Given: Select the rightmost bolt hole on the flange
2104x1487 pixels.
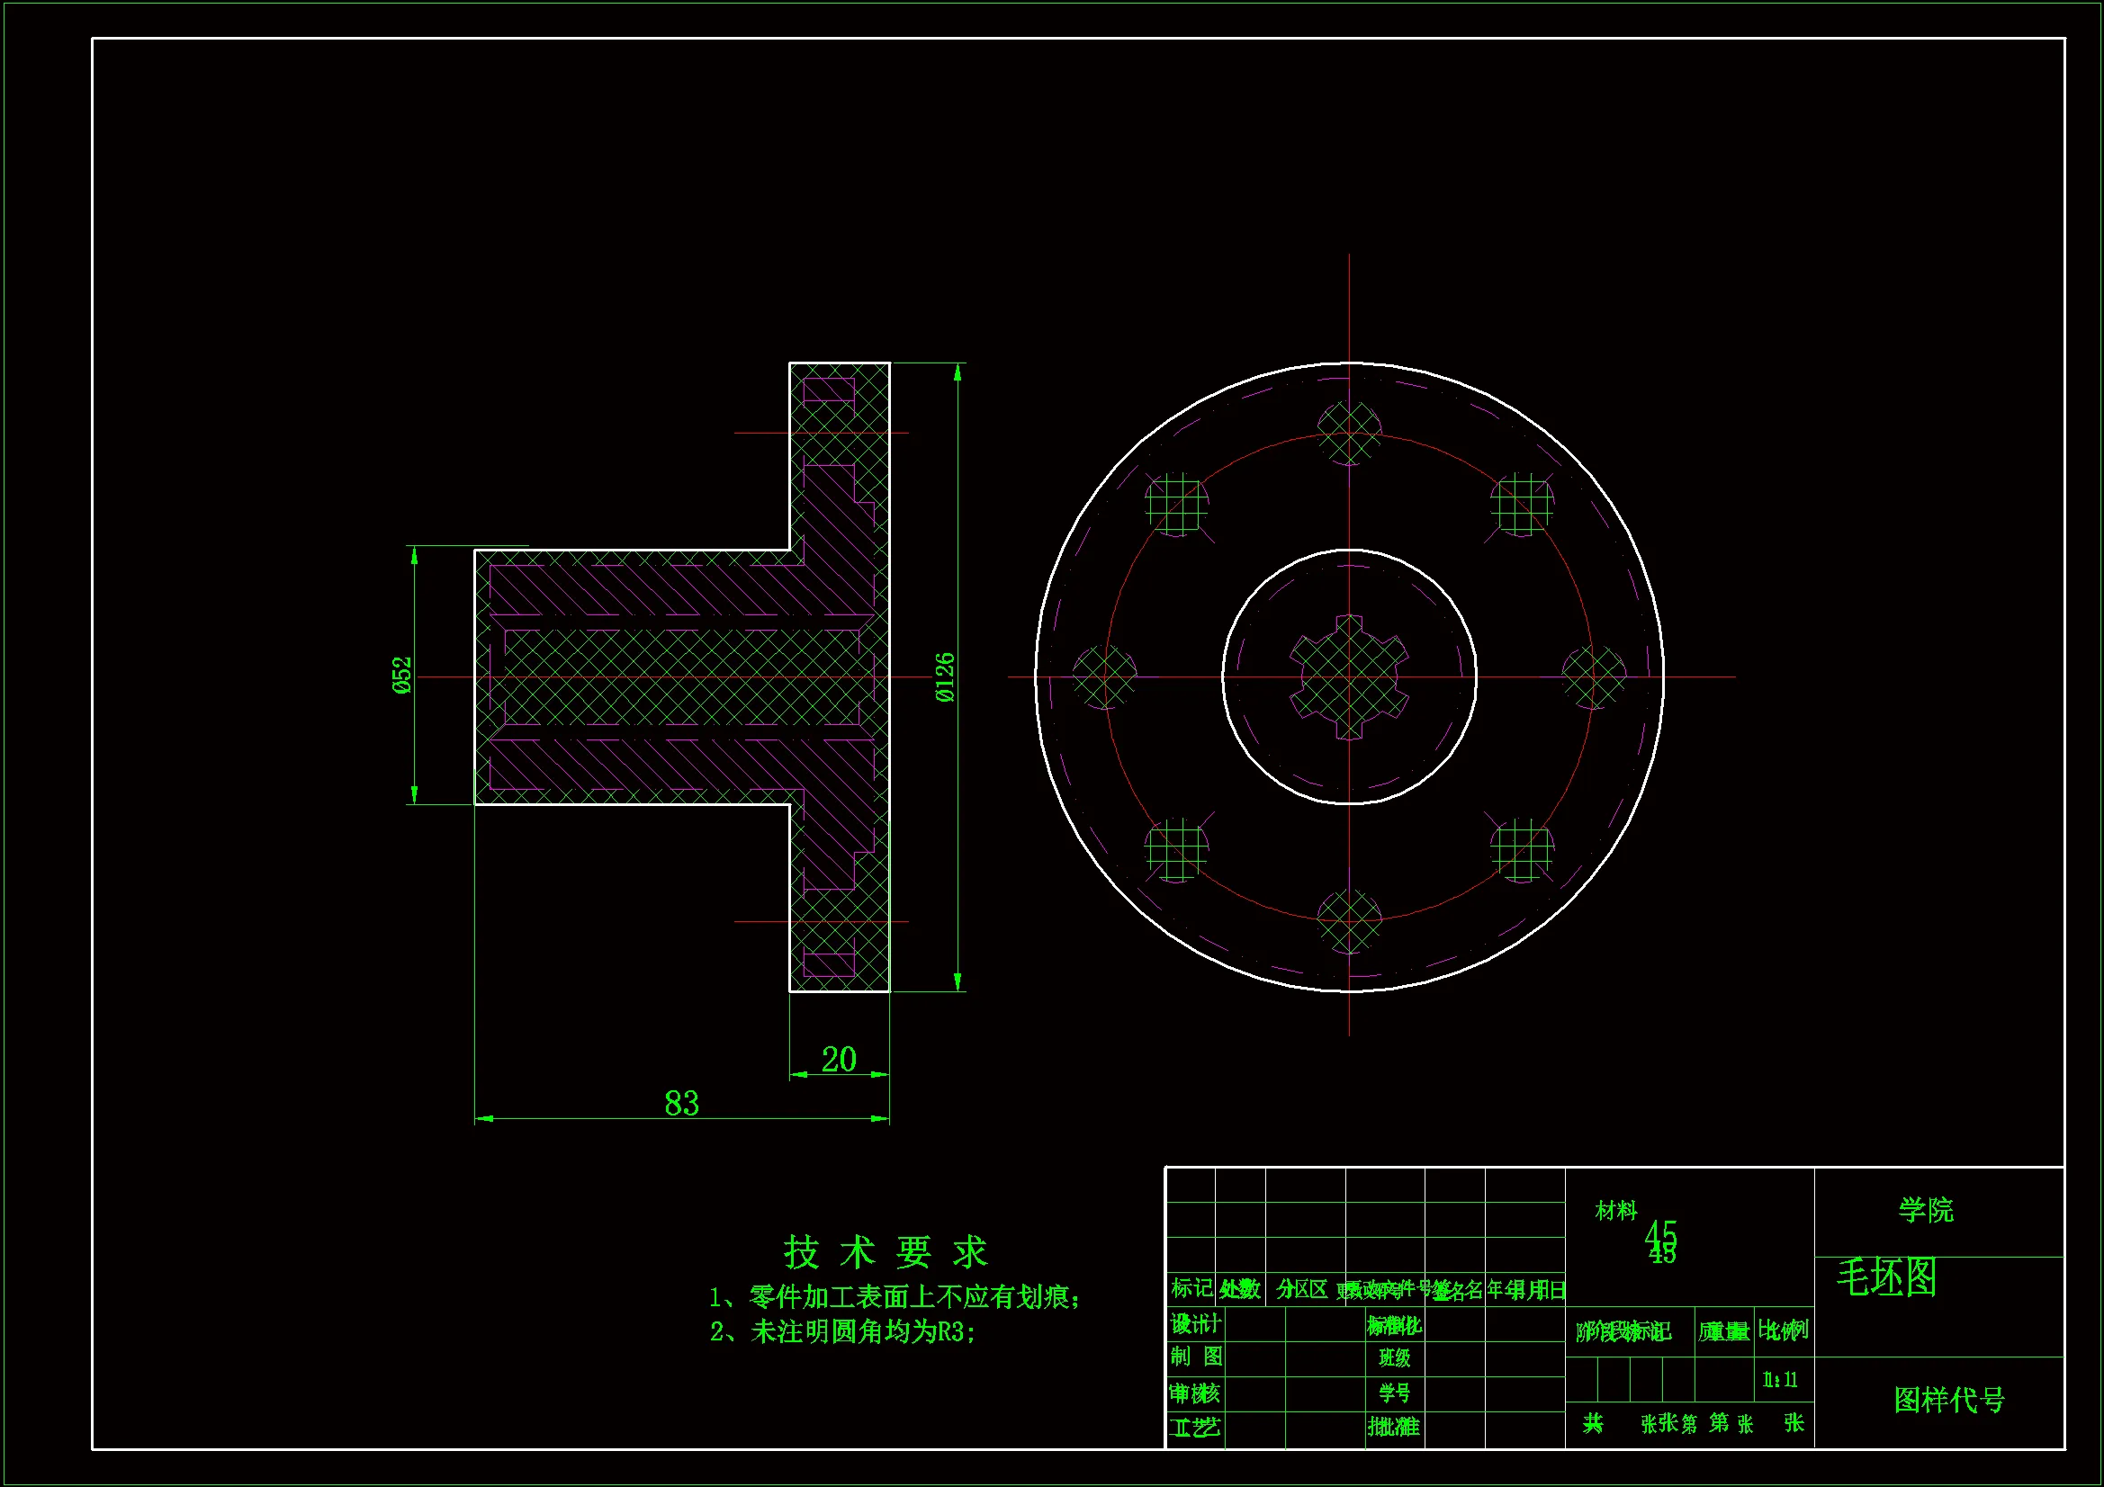Looking at the screenshot, I should point(1594,677).
